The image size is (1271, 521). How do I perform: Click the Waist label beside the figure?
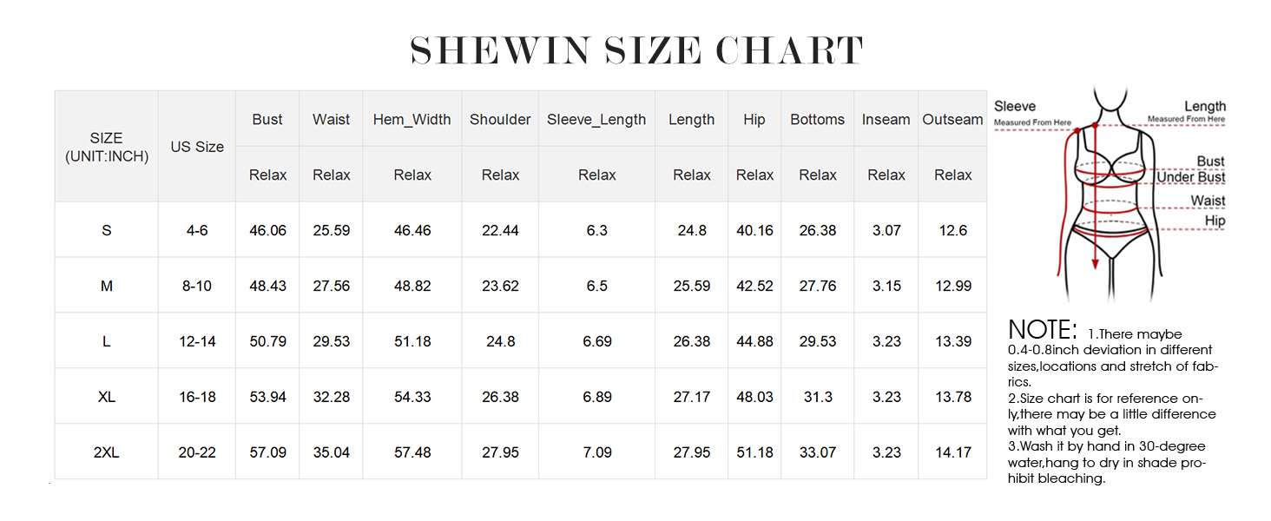[1208, 201]
